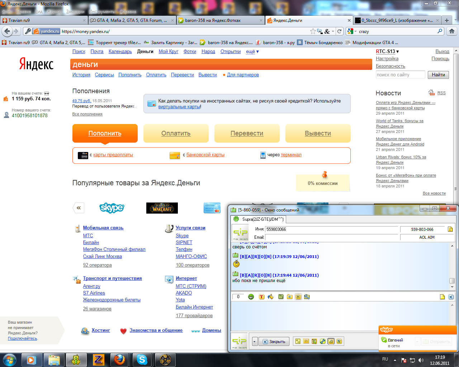Click the 'Вывести' large button

pos(318,133)
